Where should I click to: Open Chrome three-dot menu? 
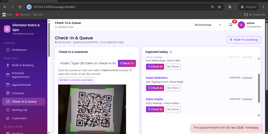point(263,7)
